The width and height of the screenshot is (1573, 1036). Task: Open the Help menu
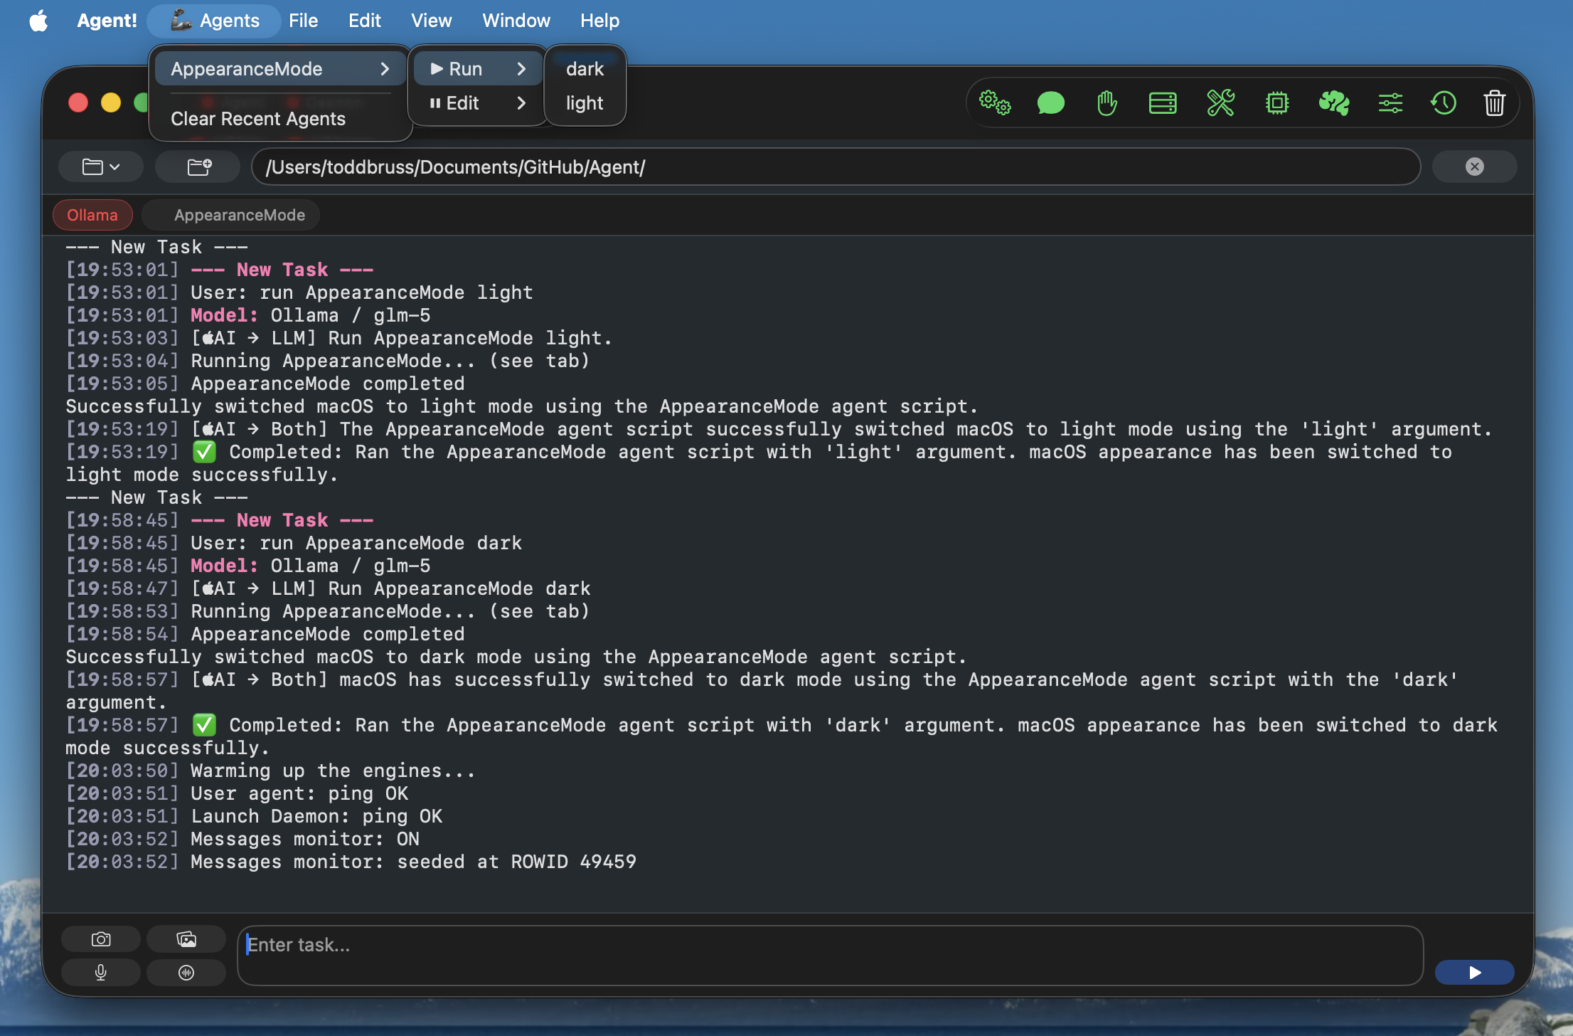click(599, 21)
